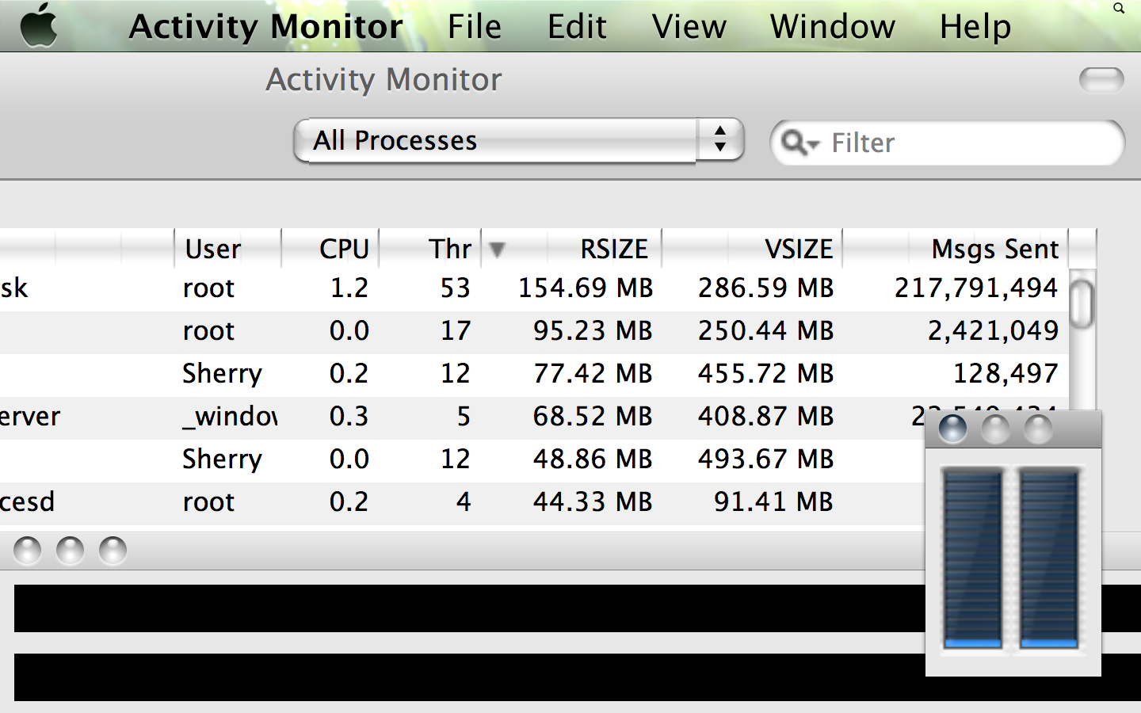Sort by the CPU column header
Image resolution: width=1141 pixels, height=713 pixels.
(330, 249)
